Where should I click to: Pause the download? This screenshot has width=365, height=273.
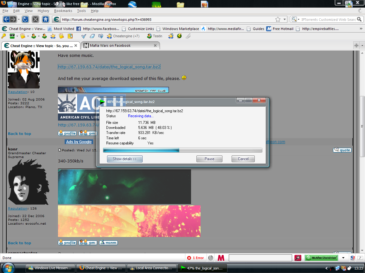209,159
